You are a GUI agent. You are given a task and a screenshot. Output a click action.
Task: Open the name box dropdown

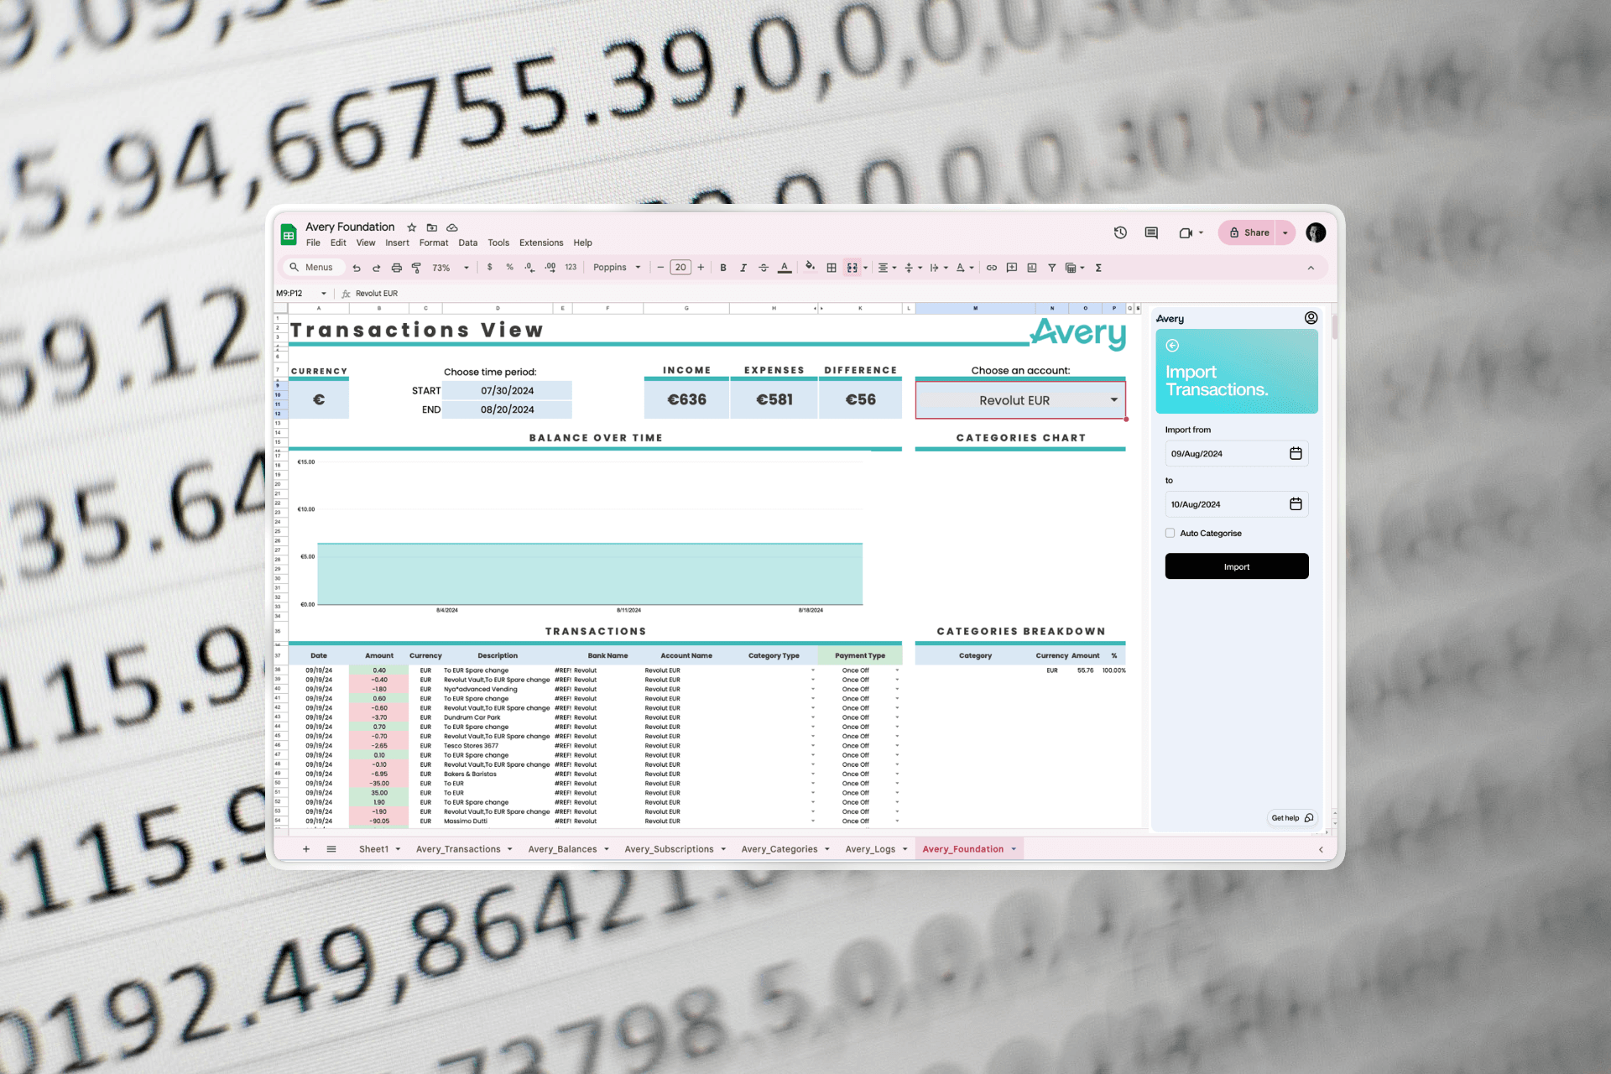(x=324, y=294)
